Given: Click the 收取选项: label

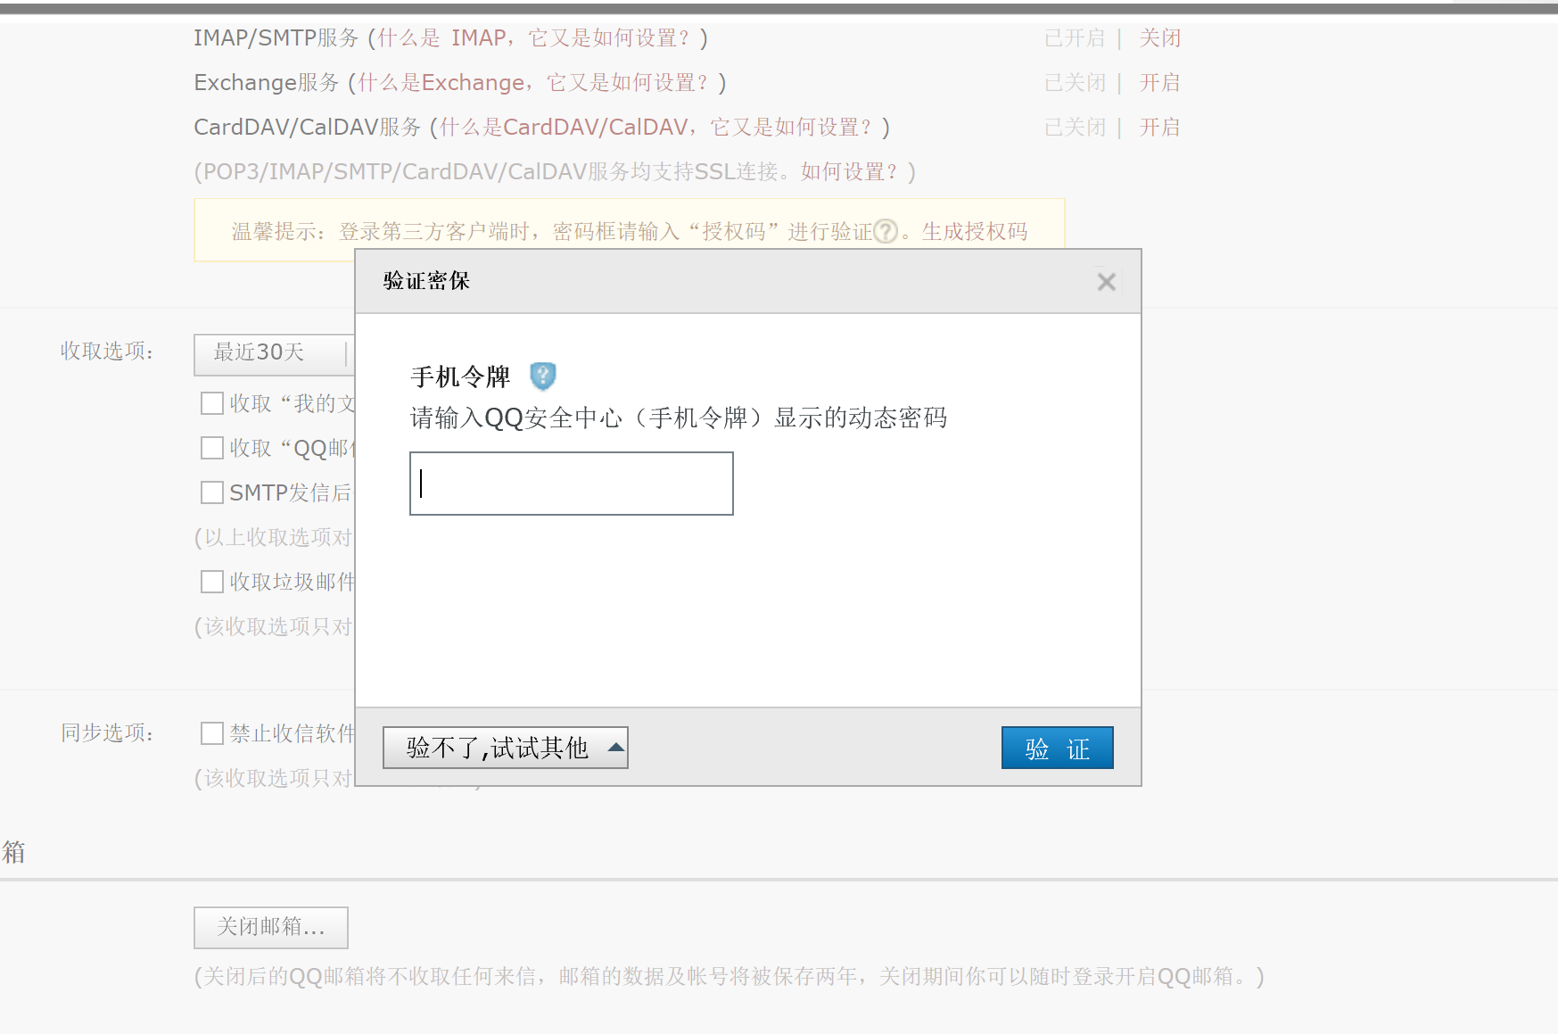Looking at the screenshot, I should pos(108,352).
